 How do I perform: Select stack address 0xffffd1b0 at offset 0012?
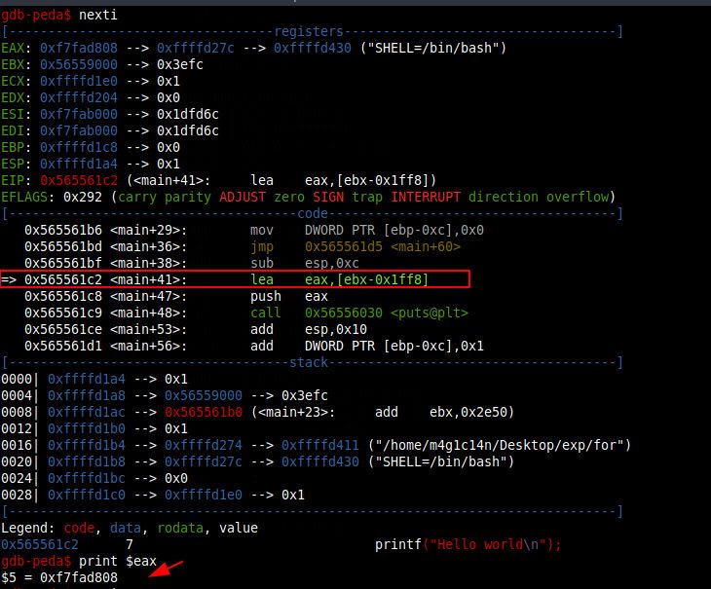click(x=86, y=429)
